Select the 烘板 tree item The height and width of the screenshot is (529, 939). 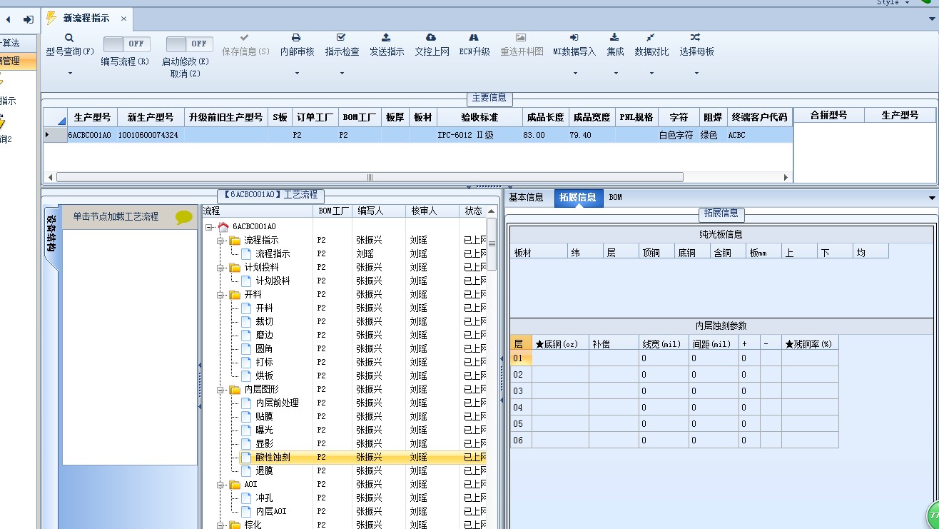(x=264, y=376)
